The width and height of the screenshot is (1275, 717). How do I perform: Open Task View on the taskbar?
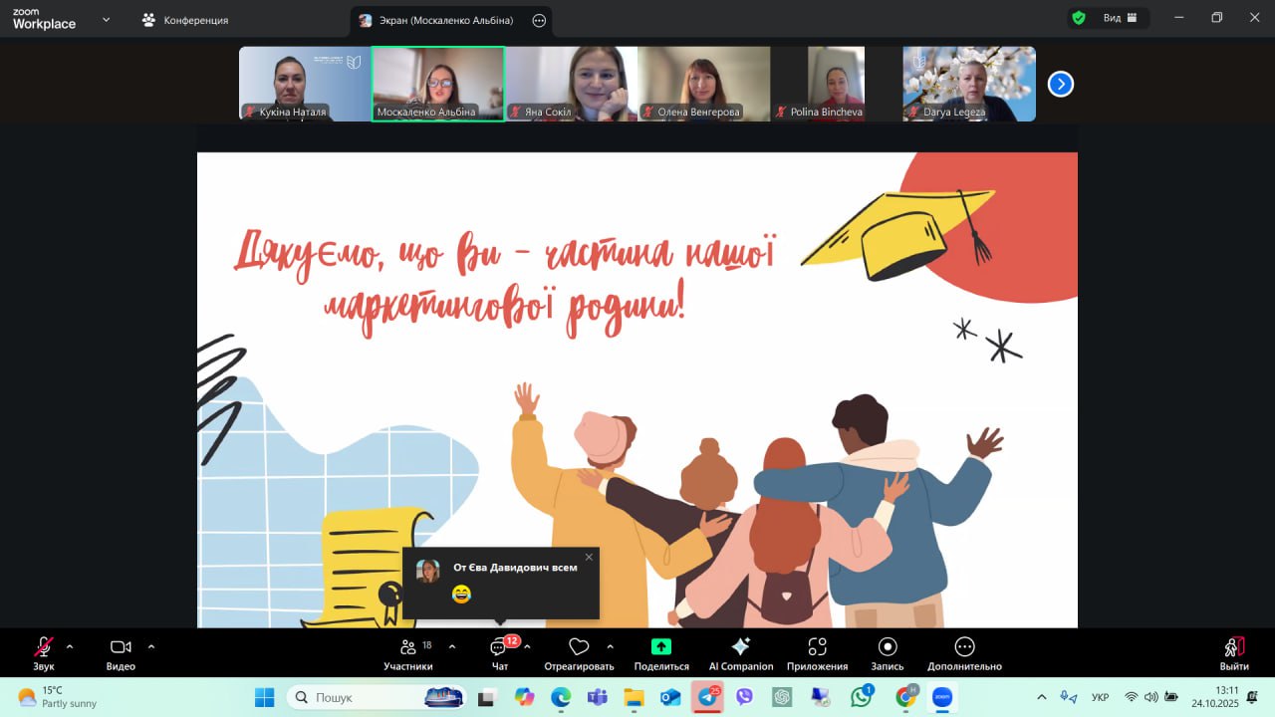pyautogui.click(x=487, y=697)
